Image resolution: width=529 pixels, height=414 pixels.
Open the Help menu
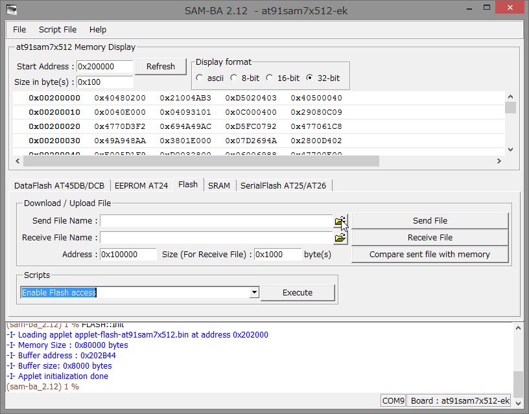pos(98,30)
